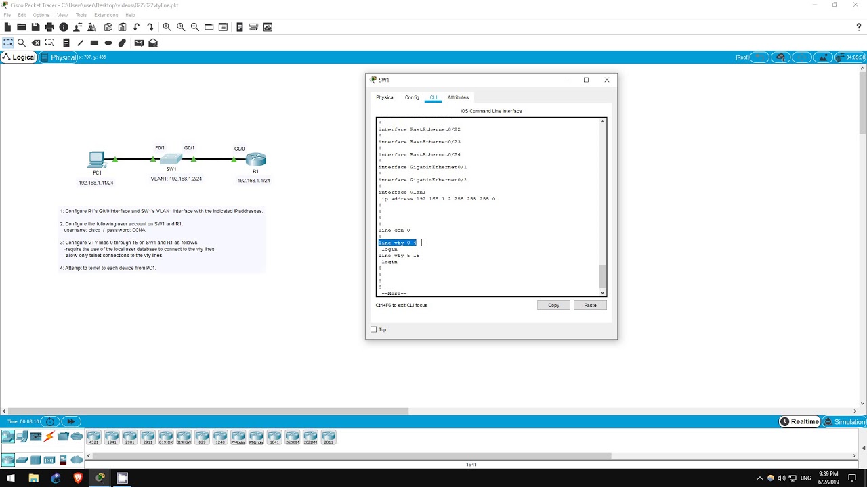This screenshot has width=867, height=487.
Task: Open a file with folder icon
Action: coord(22,27)
